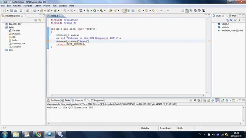Toggle Link with Editor in Project Explorer
The height and width of the screenshot is (138, 246).
pyautogui.click(x=40, y=20)
